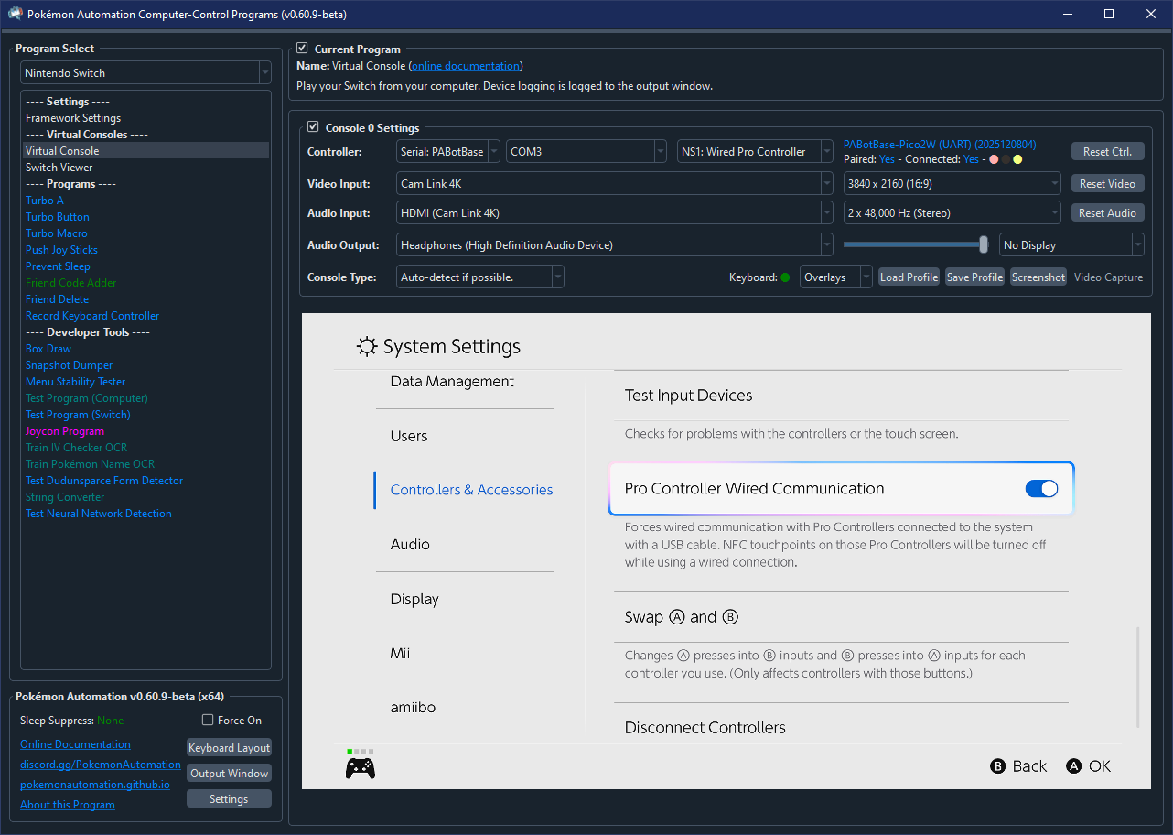The height and width of the screenshot is (835, 1173).
Task: Click the controller icon in Switch footer
Action: click(x=360, y=767)
